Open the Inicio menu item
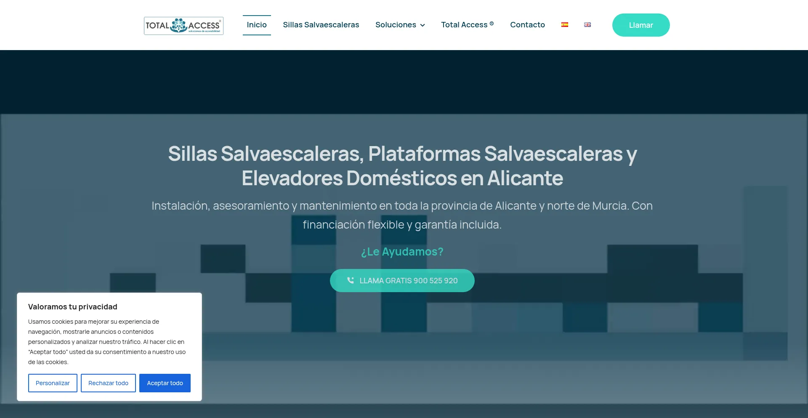The image size is (808, 418). pos(257,25)
